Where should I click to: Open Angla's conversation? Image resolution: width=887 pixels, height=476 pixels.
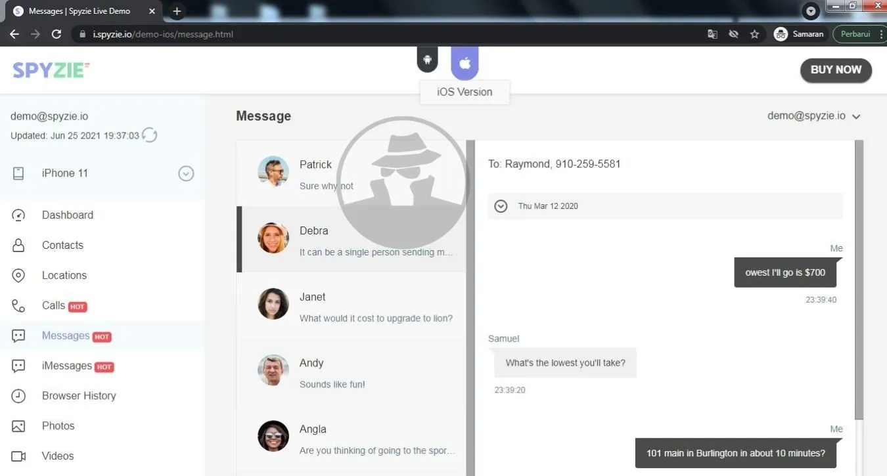(352, 438)
